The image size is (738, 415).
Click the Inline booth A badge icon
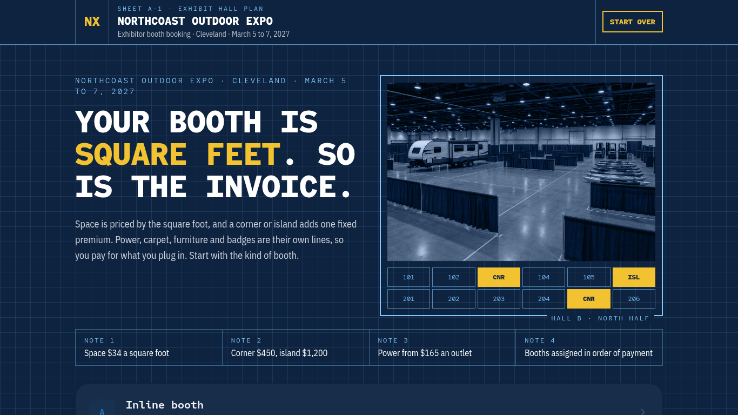(x=102, y=407)
